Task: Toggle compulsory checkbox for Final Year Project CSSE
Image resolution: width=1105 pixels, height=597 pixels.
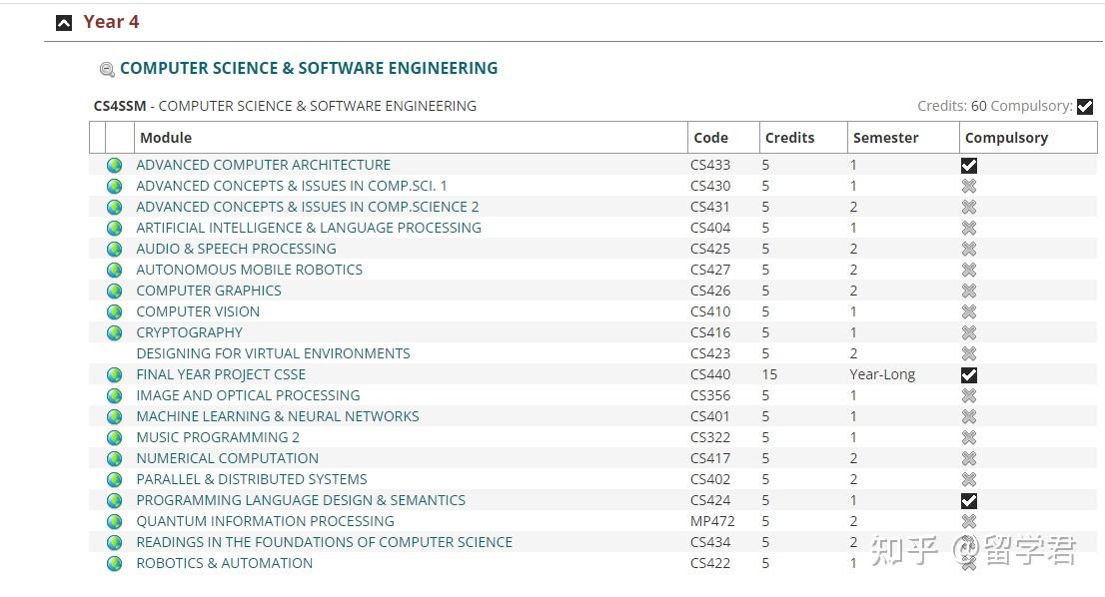Action: pos(968,375)
